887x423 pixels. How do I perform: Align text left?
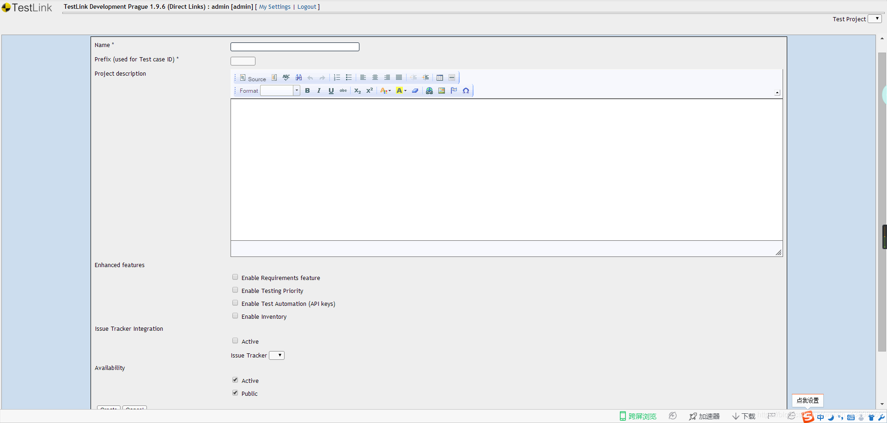coord(363,77)
